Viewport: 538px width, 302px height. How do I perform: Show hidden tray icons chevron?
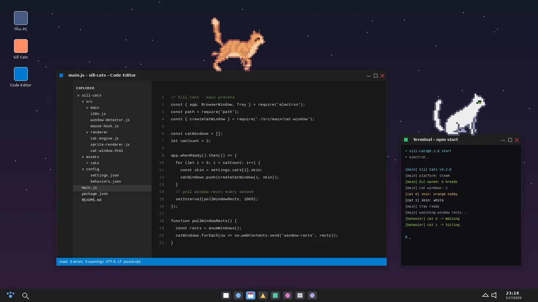pyautogui.click(x=485, y=295)
